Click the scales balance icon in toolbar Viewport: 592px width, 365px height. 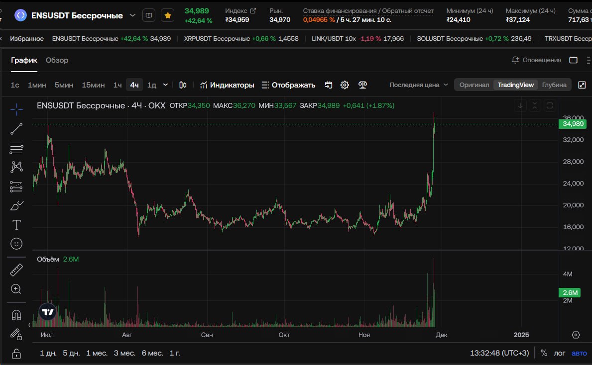[362, 85]
